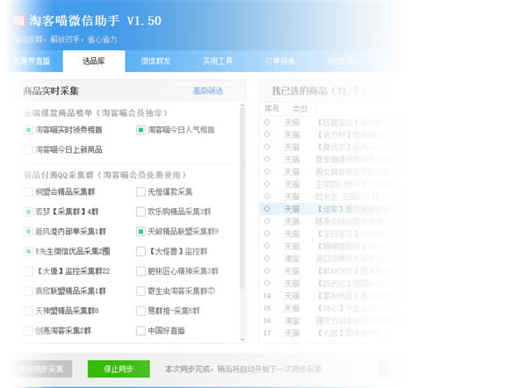527x388 pixels.
Task: Uncheck 淘客喵今日人气榜首
Action: click(x=141, y=130)
